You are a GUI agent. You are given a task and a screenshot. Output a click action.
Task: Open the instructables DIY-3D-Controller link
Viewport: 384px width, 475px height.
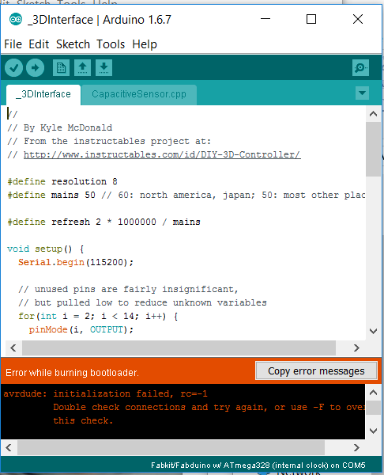point(162,155)
